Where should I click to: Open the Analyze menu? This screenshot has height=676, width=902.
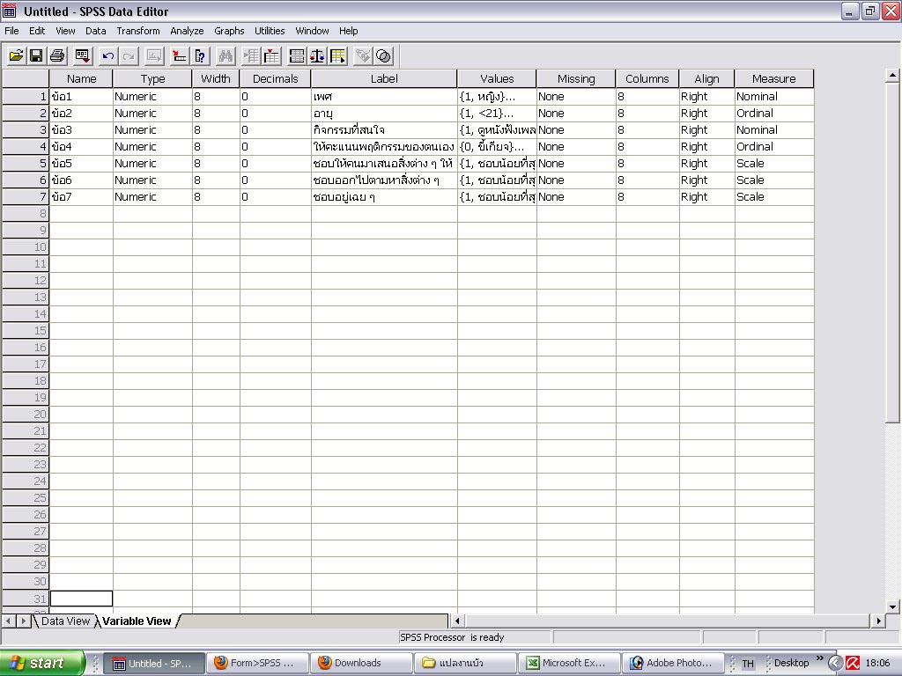(x=187, y=31)
